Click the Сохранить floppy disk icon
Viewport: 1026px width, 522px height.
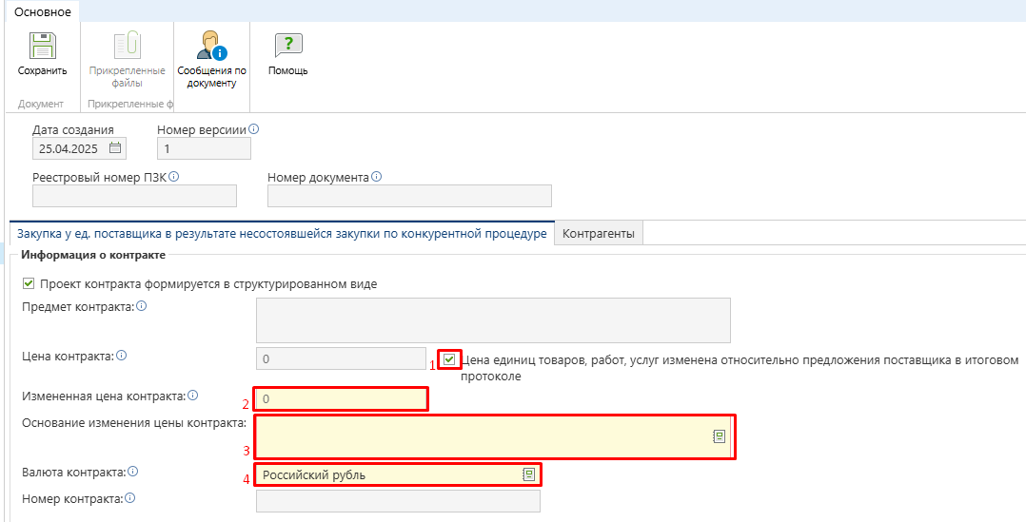click(43, 46)
